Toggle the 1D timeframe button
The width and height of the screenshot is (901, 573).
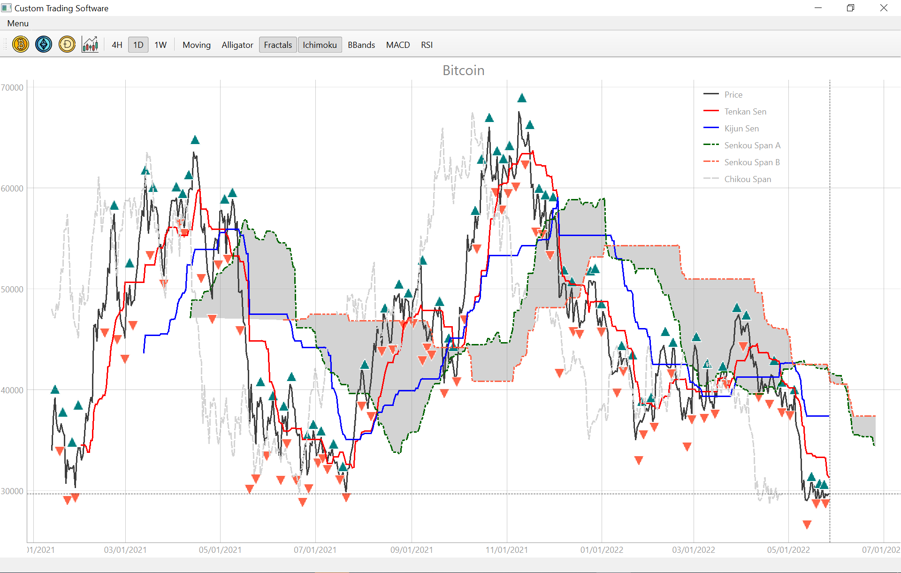click(138, 45)
